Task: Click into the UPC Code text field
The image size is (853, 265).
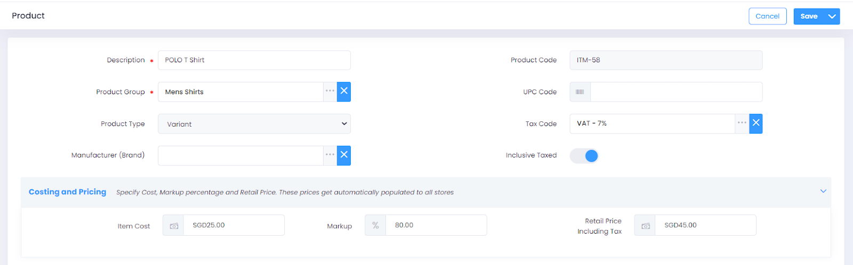Action: (x=676, y=92)
